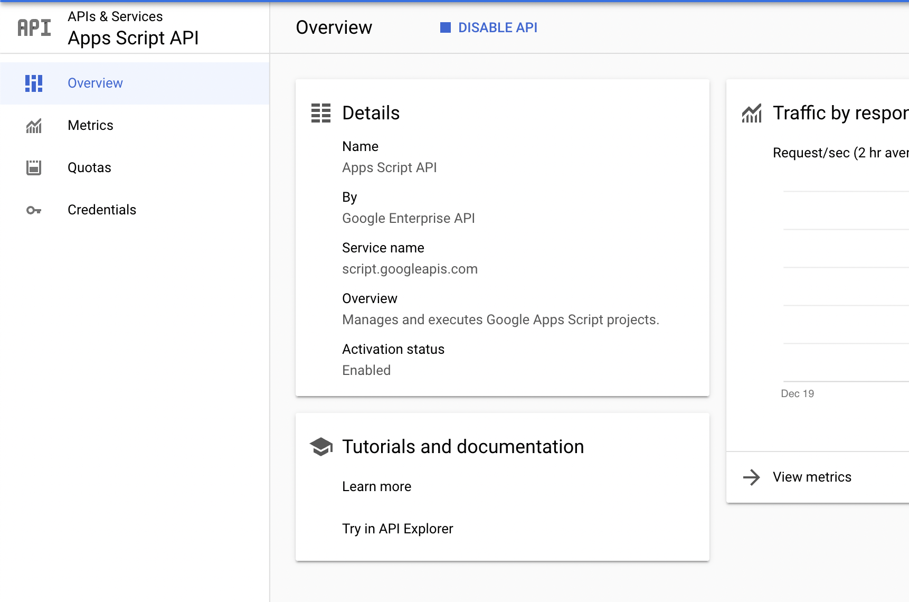Image resolution: width=909 pixels, height=602 pixels.
Task: Click the key icon next to Credentials
Action: 33,210
